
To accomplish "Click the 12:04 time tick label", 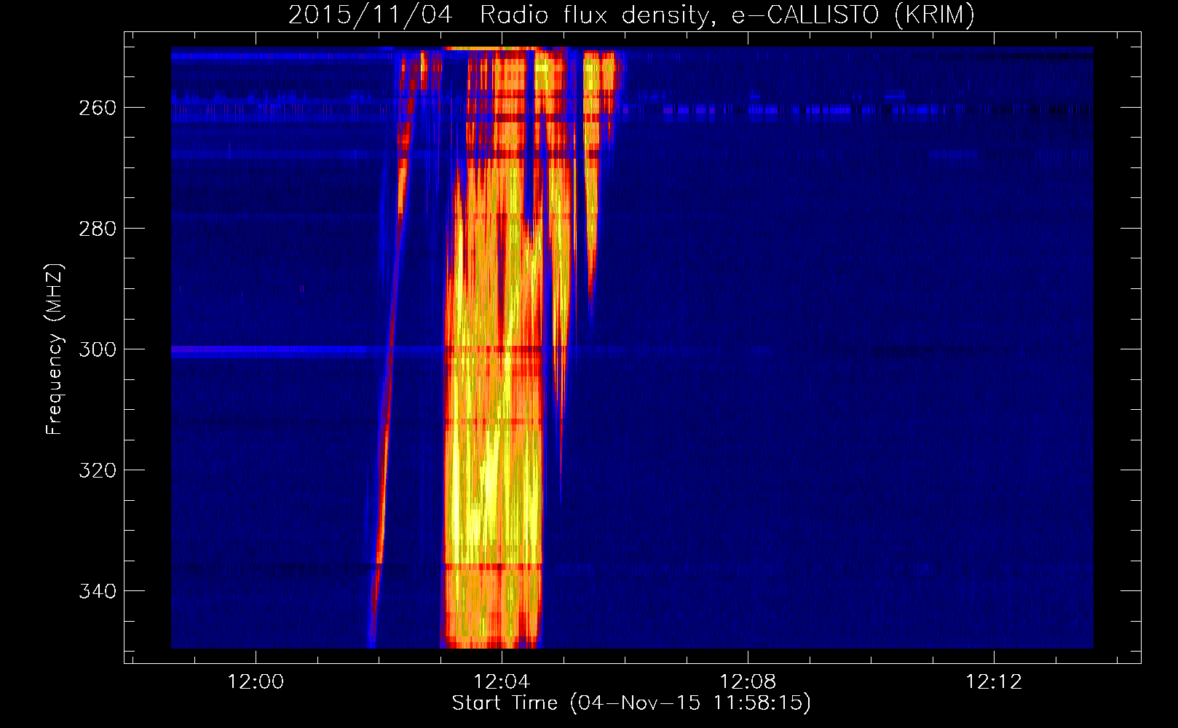I will tap(502, 682).
